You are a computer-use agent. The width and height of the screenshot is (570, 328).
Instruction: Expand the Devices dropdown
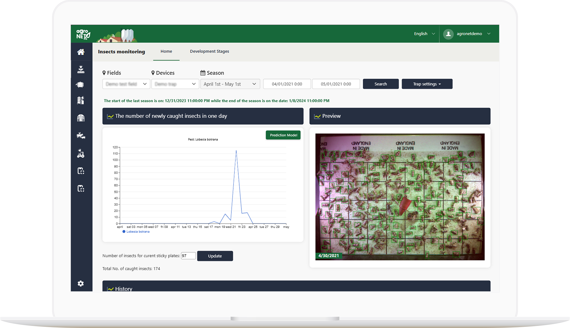[x=175, y=84]
